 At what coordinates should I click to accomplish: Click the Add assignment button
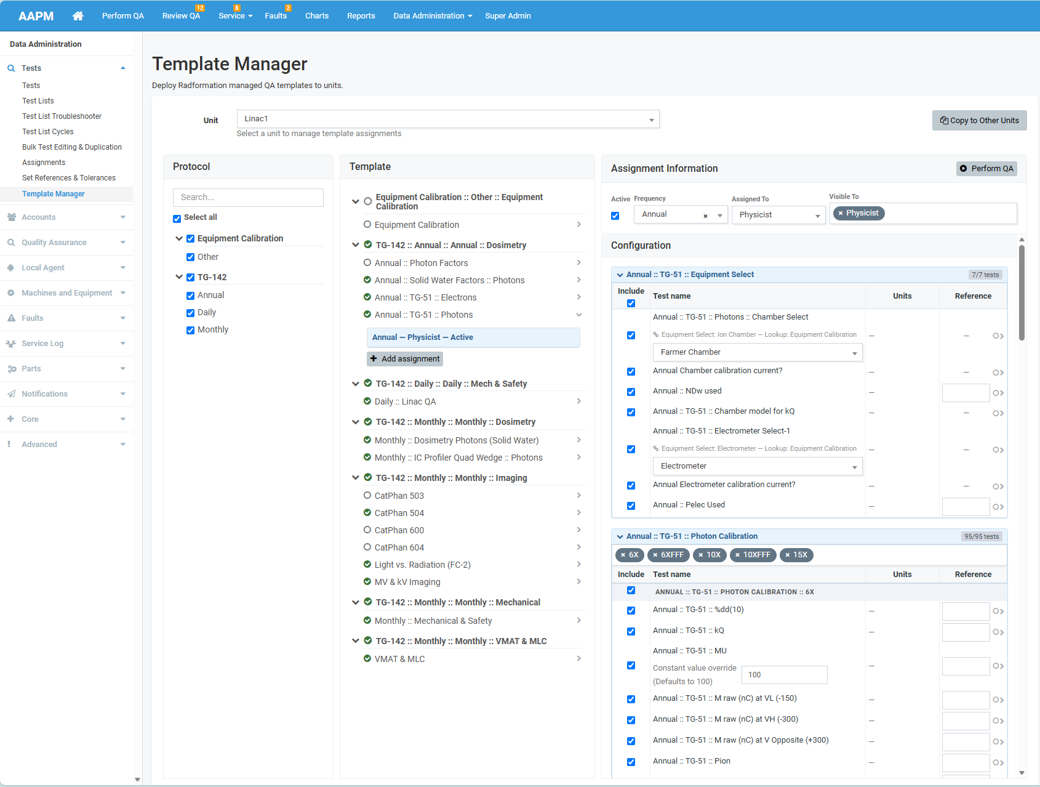pyautogui.click(x=405, y=359)
